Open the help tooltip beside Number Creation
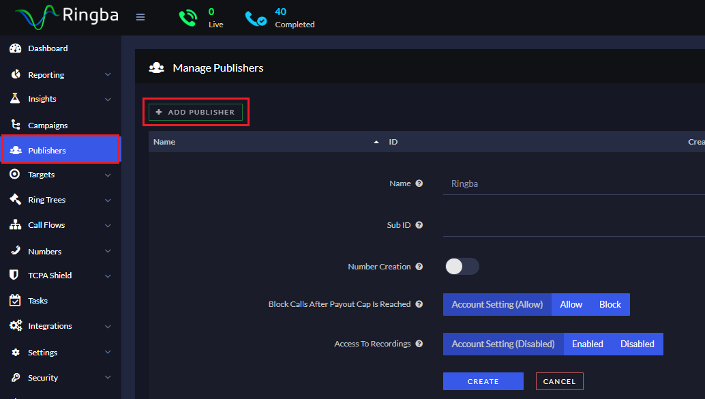 [418, 267]
